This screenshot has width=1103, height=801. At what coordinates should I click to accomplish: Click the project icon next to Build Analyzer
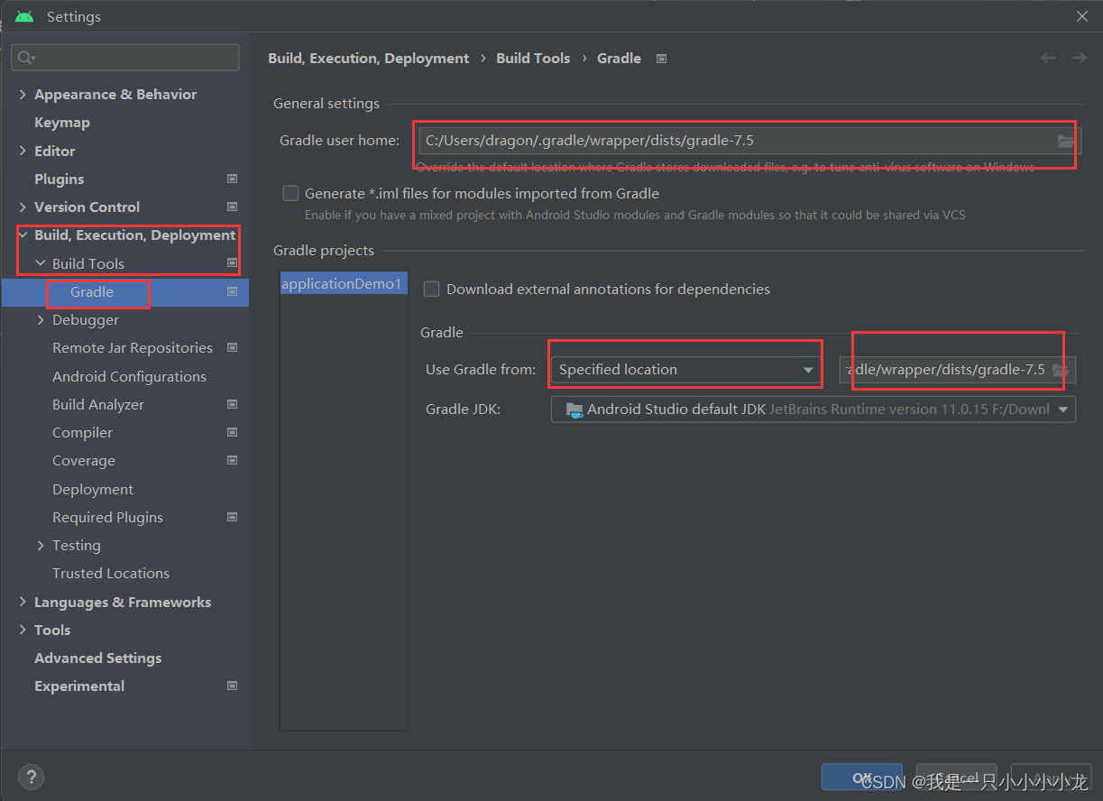pyautogui.click(x=232, y=404)
